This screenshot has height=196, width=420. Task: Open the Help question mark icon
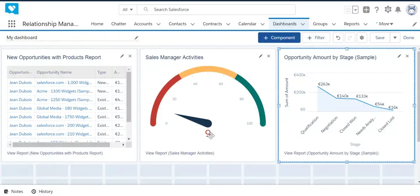pyautogui.click(x=377, y=10)
